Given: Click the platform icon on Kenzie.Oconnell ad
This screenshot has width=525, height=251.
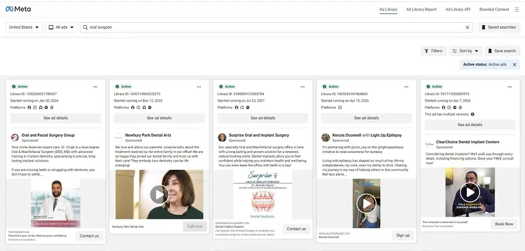Looking at the screenshot, I should (340, 107).
